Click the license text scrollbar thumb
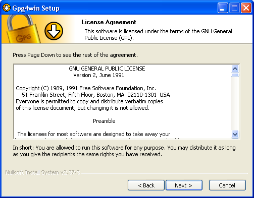This screenshot has width=254, height=198. pyautogui.click(x=235, y=75)
